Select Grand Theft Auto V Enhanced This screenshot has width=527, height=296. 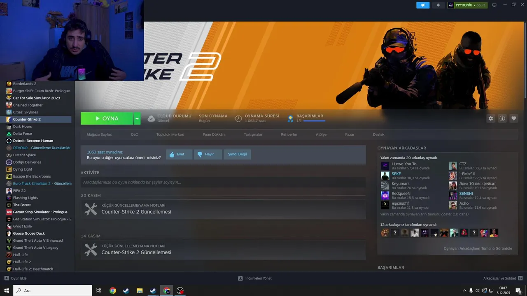(x=37, y=240)
